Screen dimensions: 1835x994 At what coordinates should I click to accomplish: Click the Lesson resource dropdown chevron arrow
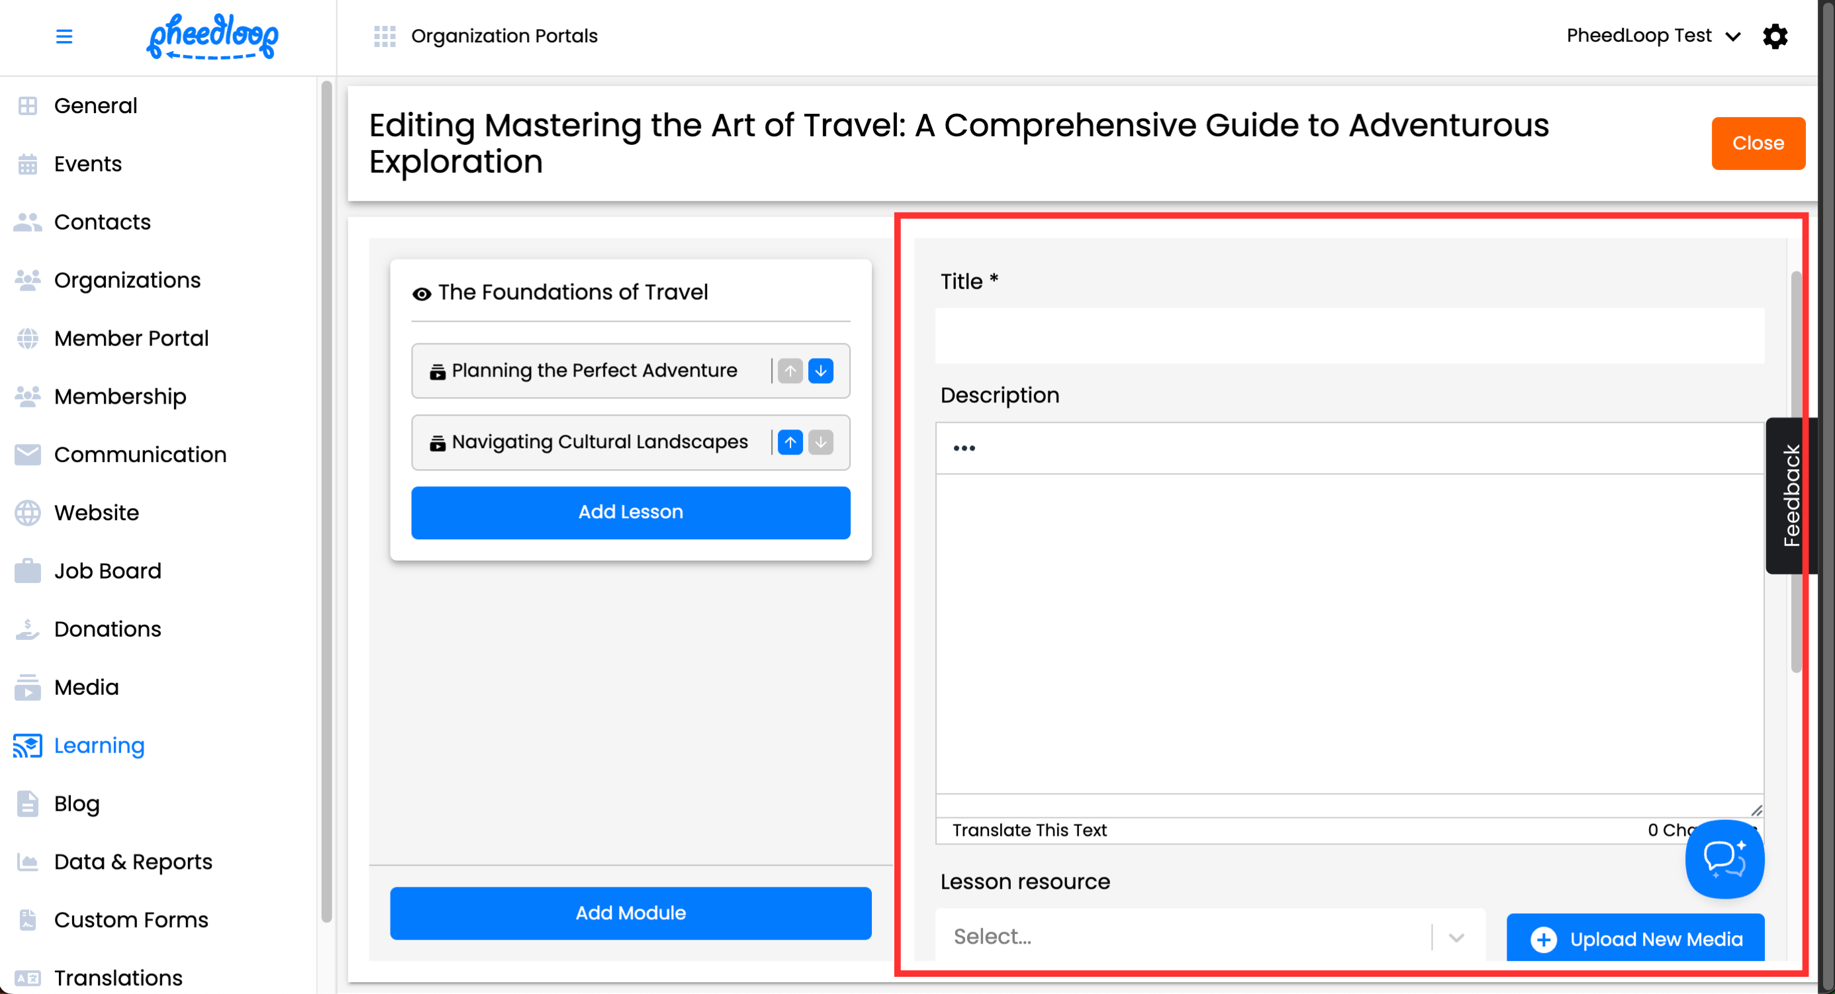click(1457, 937)
